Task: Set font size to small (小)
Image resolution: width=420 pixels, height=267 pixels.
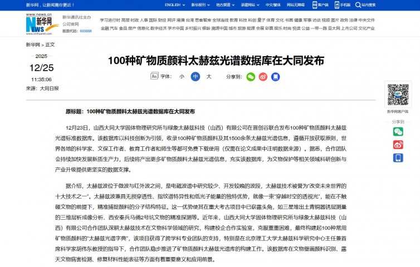Action: (182, 77)
